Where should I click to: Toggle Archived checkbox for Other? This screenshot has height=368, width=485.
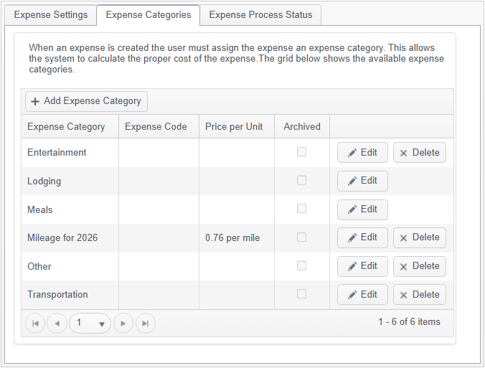[301, 265]
